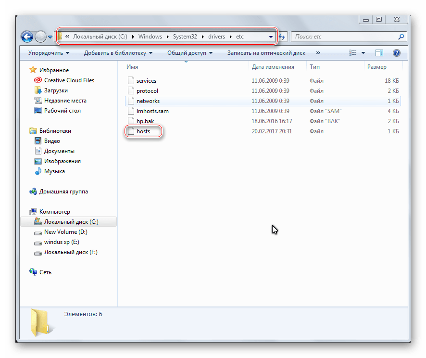Click date '20.02.2017 20:31' of hosts

[272, 131]
